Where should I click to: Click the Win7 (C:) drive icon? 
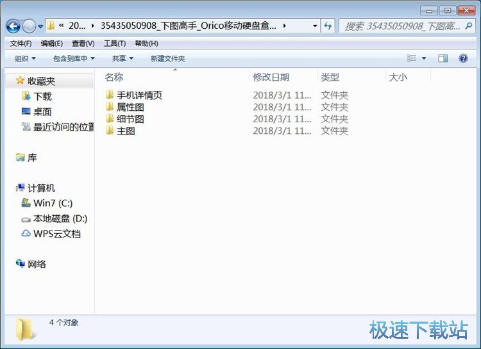coord(26,202)
